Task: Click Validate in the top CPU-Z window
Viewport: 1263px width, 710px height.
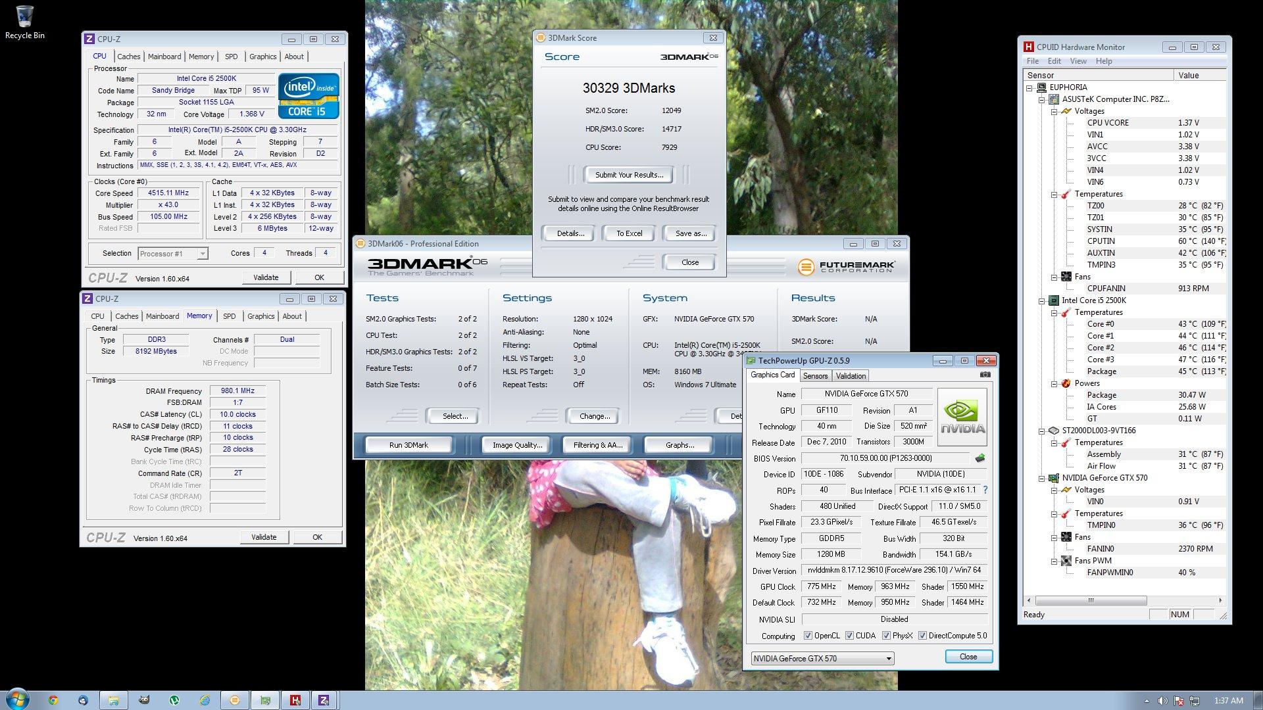Action: point(266,277)
